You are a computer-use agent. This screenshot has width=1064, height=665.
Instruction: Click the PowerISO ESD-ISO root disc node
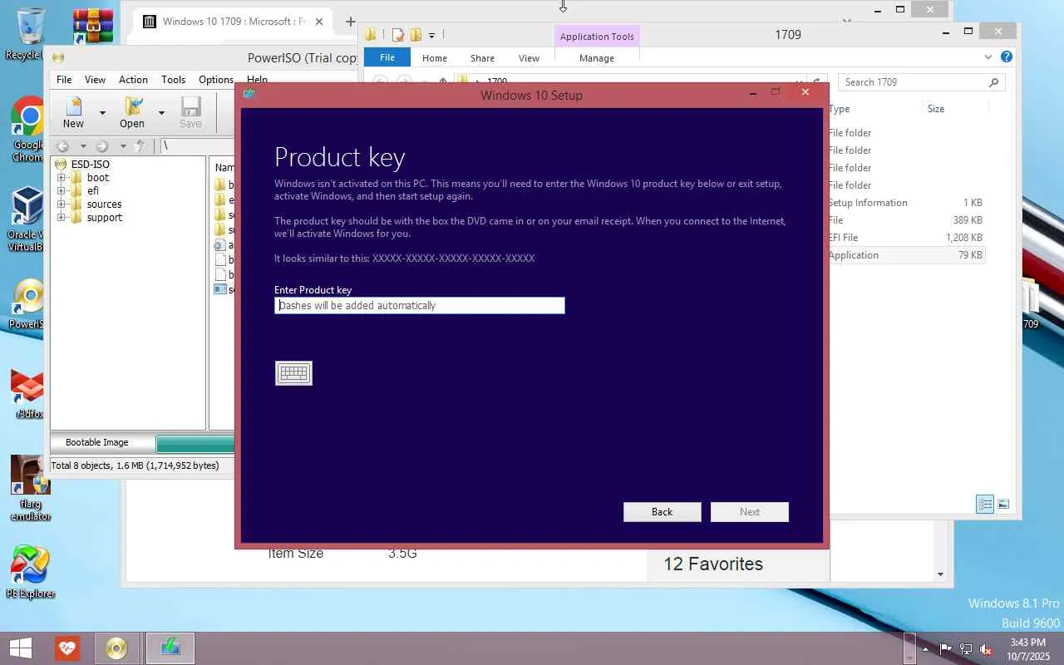tap(81, 164)
